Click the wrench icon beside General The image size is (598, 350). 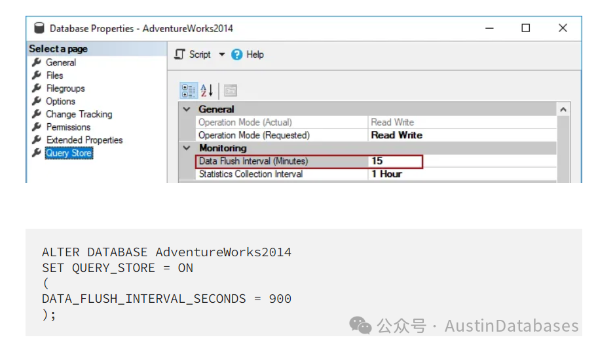(37, 62)
